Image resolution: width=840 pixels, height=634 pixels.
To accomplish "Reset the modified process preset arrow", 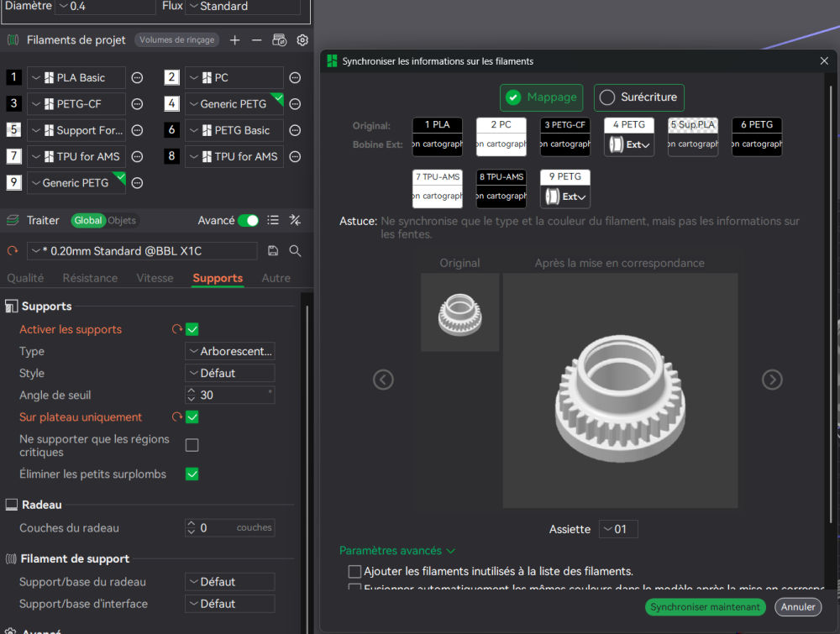I will (x=13, y=250).
